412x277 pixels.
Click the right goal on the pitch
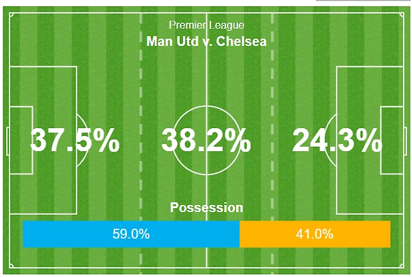coord(405,141)
